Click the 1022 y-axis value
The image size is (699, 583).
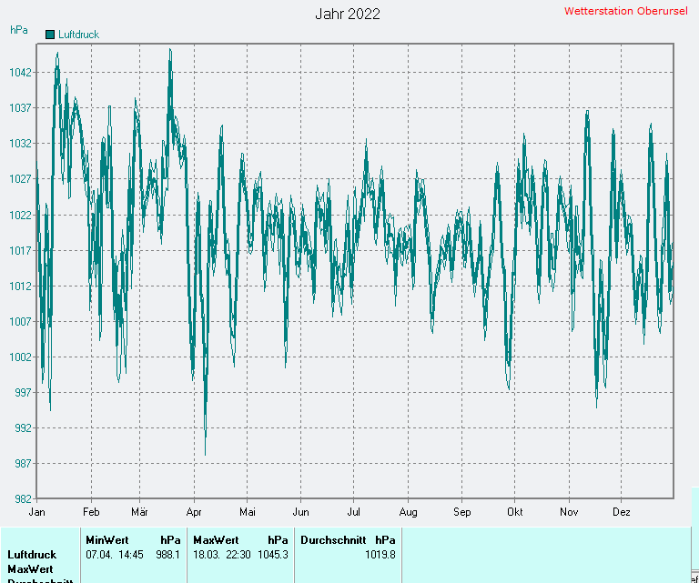tap(21, 216)
